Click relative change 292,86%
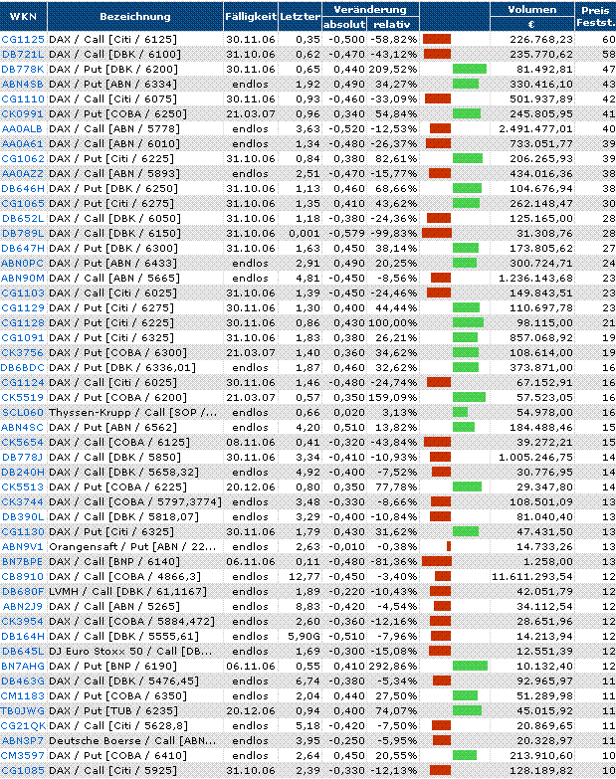The height and width of the screenshot is (779, 616). 392,666
